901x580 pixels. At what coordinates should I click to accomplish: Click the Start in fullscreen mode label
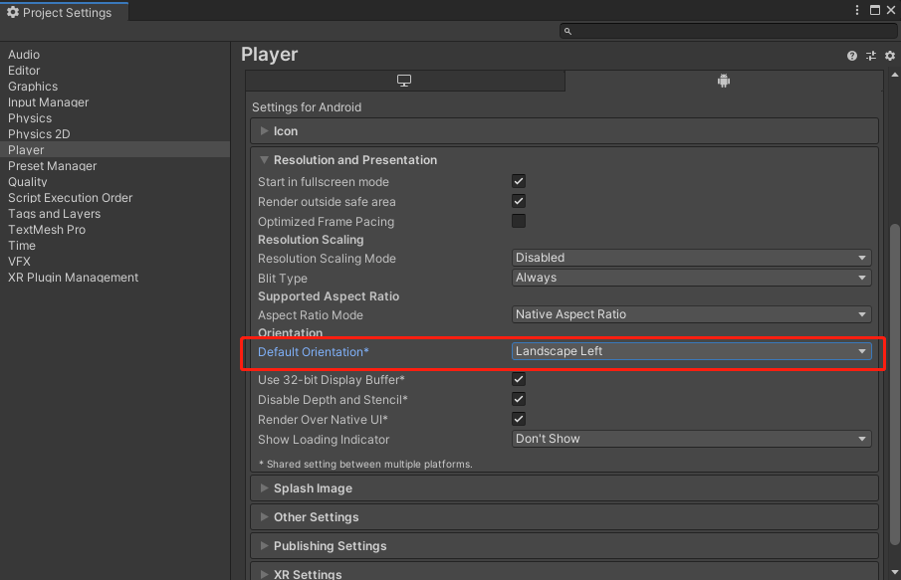[324, 182]
